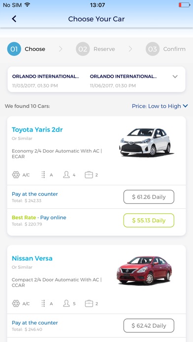
Task: Expand the Orlando International trip details chevron
Action: pos(175,77)
